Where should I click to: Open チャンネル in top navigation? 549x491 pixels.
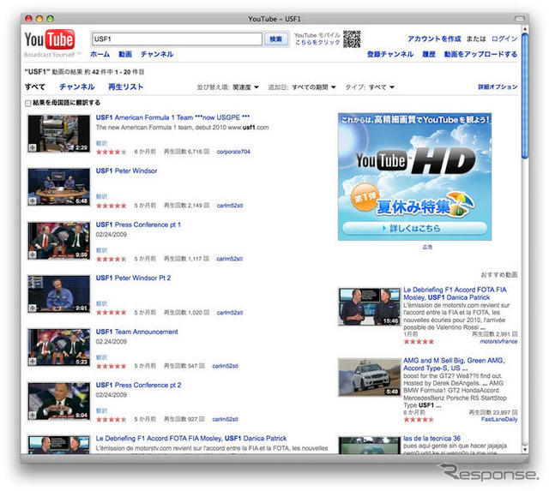[x=157, y=54]
